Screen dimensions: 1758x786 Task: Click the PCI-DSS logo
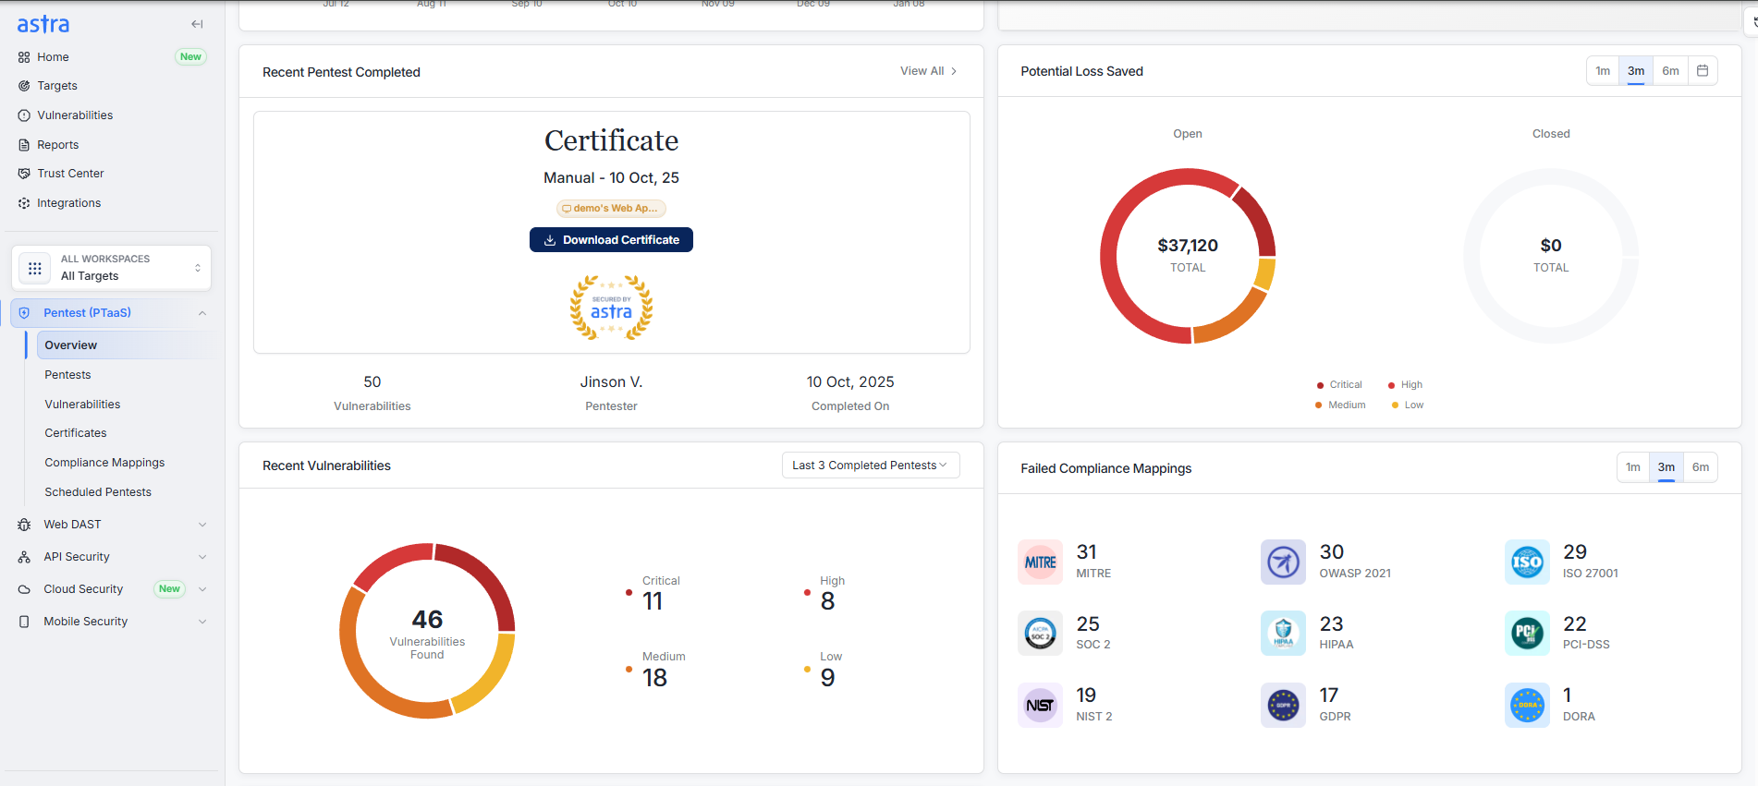coord(1527,634)
